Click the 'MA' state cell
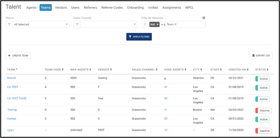Screen dimensions: 280x138 (x=212, y=110)
